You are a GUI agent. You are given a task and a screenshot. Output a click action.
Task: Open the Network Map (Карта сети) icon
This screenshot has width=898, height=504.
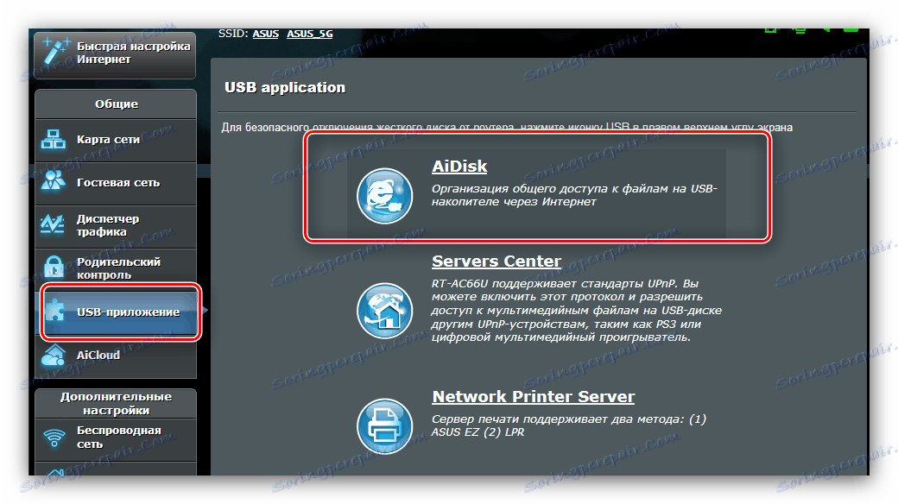tap(54, 138)
